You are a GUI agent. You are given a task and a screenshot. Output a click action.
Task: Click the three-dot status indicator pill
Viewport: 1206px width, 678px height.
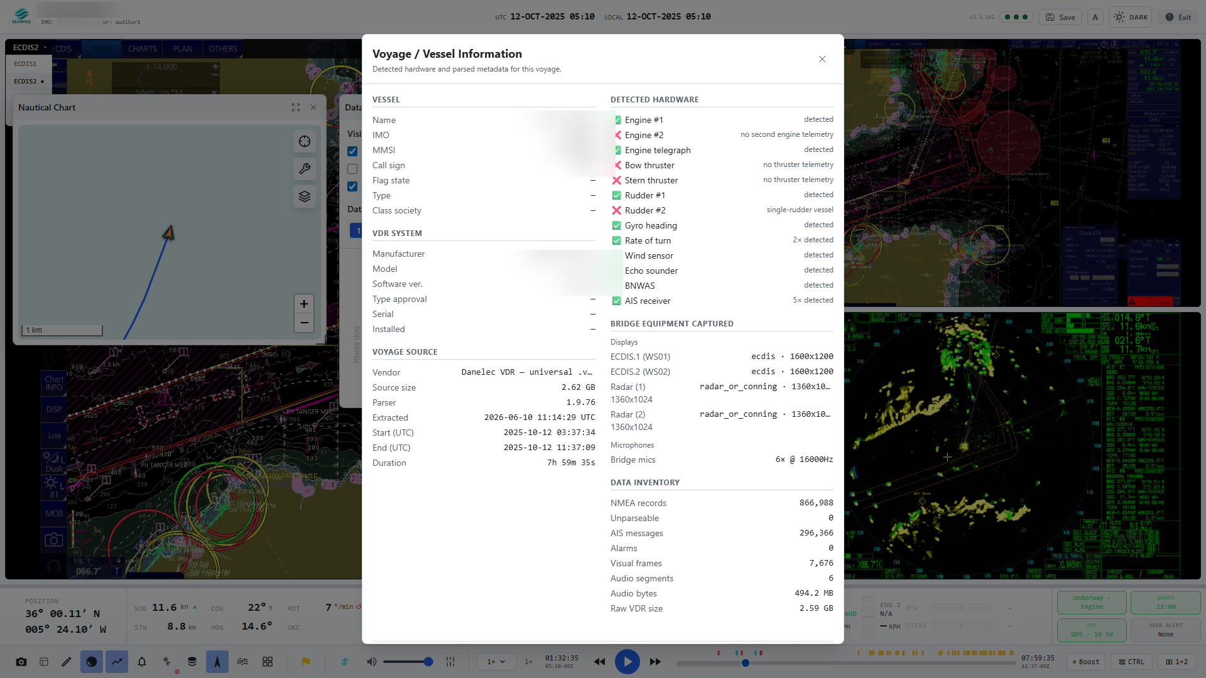1016,17
